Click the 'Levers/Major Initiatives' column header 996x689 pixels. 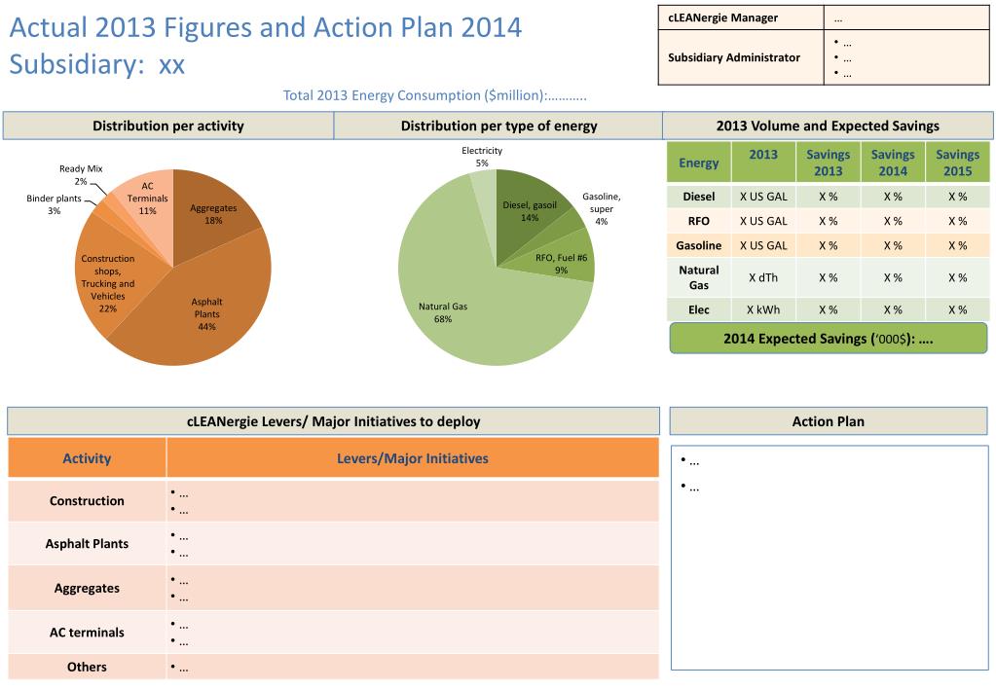pyautogui.click(x=413, y=458)
